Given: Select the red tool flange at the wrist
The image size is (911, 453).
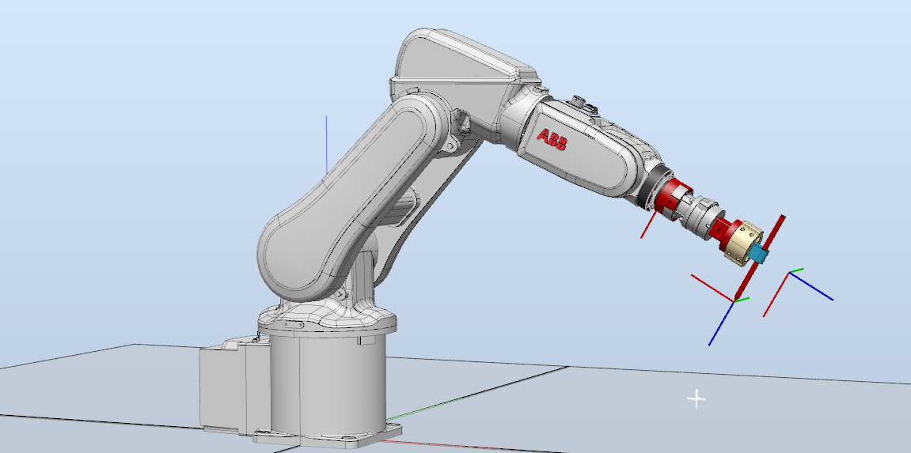Looking at the screenshot, I should pyautogui.click(x=673, y=196).
